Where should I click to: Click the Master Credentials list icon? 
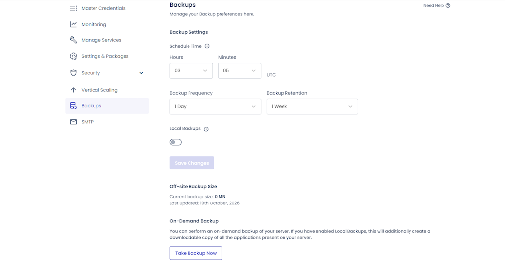coord(73,8)
